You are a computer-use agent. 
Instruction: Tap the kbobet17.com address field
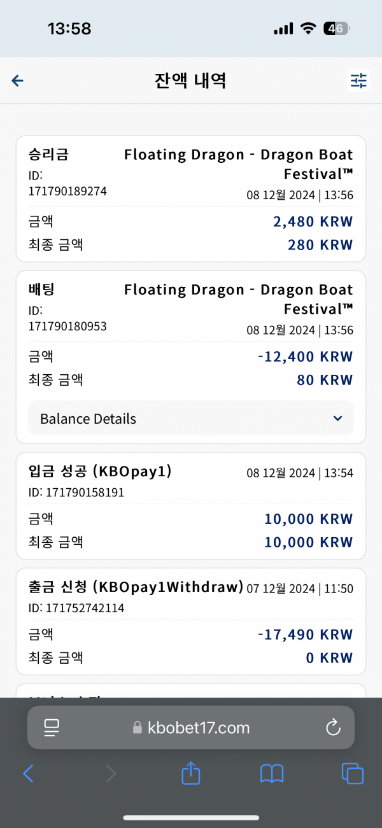(x=191, y=727)
